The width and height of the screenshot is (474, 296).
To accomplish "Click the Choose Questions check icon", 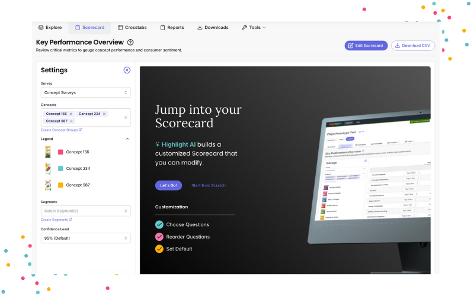I will click(x=159, y=225).
